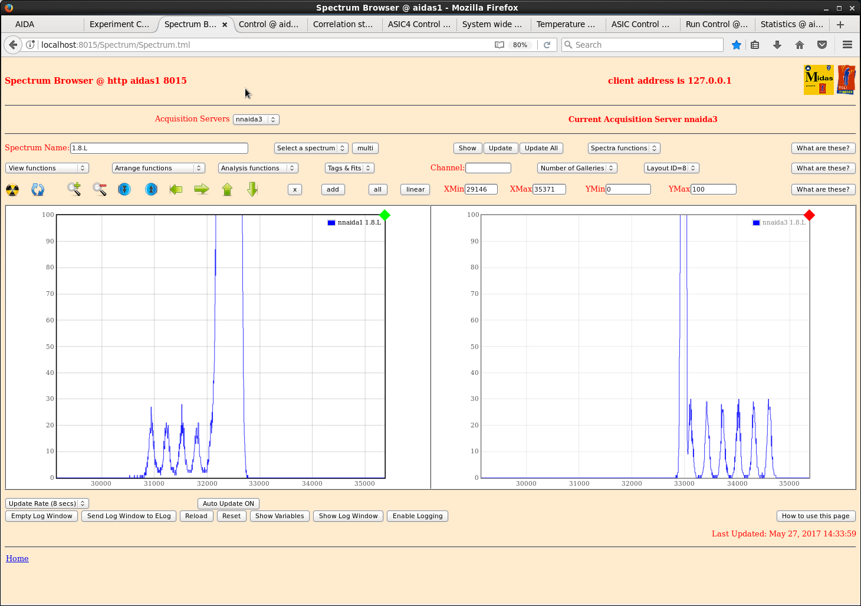Screen dimensions: 861x606
Task: Follow the Home link
Action: point(17,558)
